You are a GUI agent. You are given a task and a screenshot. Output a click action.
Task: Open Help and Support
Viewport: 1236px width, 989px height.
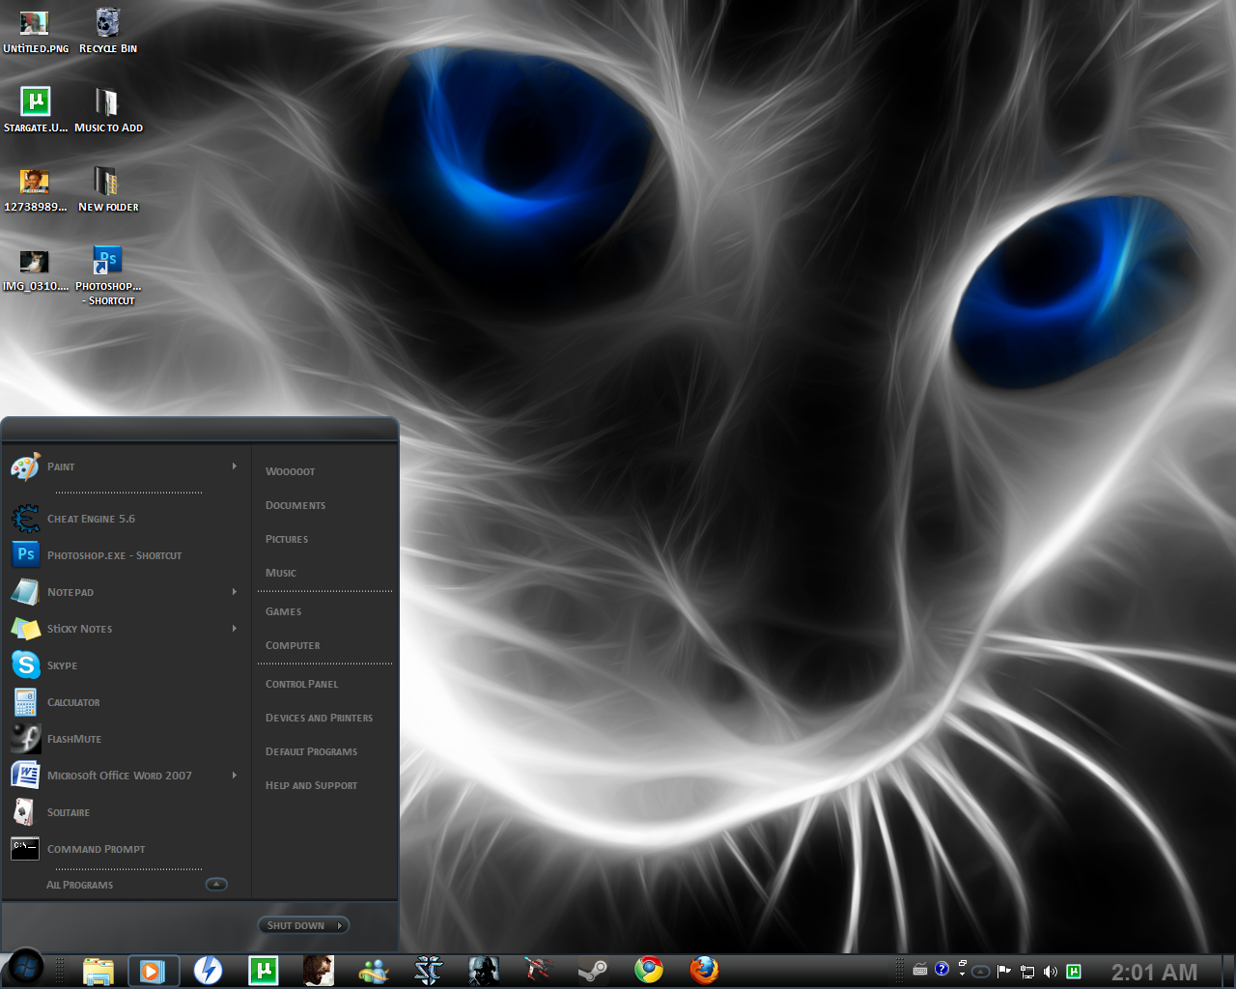(311, 785)
